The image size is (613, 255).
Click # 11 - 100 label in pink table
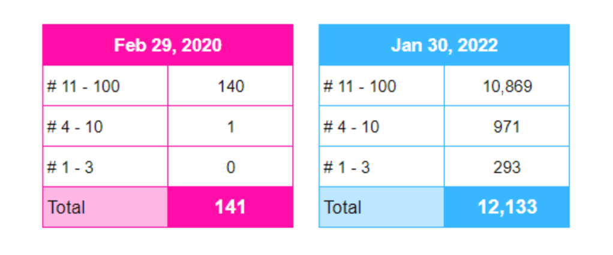(84, 86)
